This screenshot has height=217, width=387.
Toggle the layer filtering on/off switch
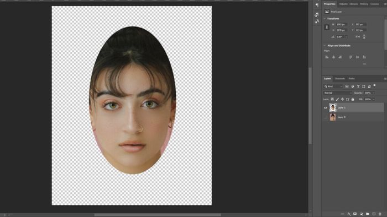tap(375, 85)
